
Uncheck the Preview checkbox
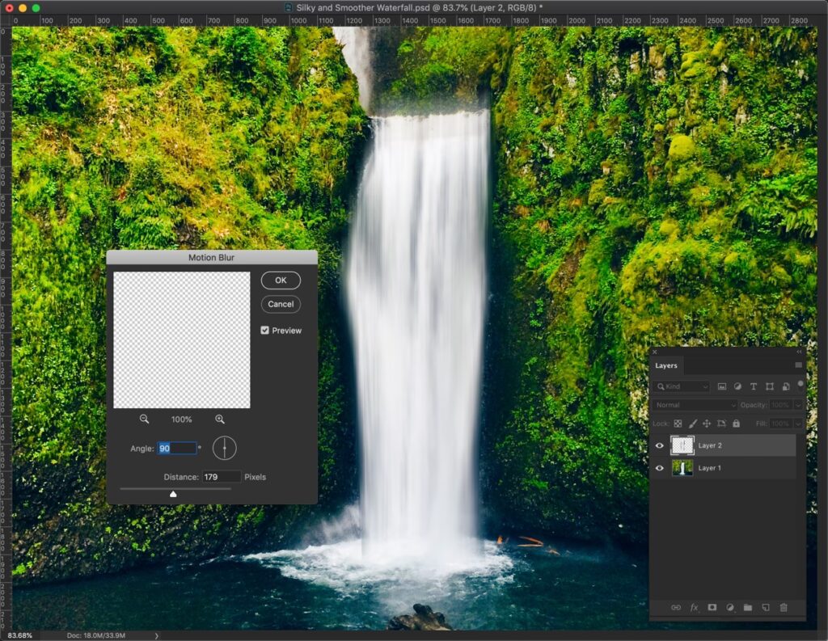pyautogui.click(x=265, y=331)
